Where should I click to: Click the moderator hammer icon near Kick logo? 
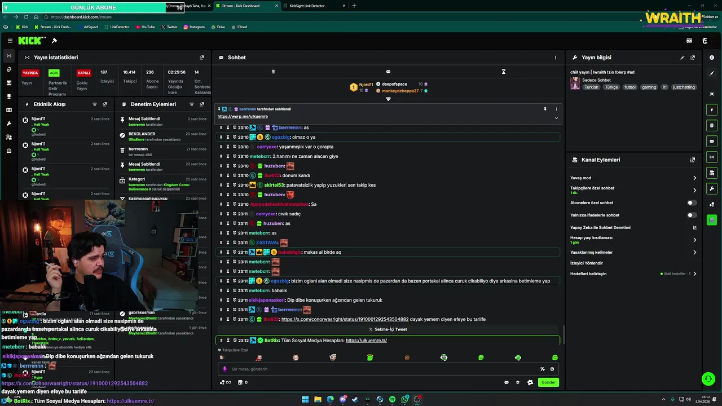point(54,41)
